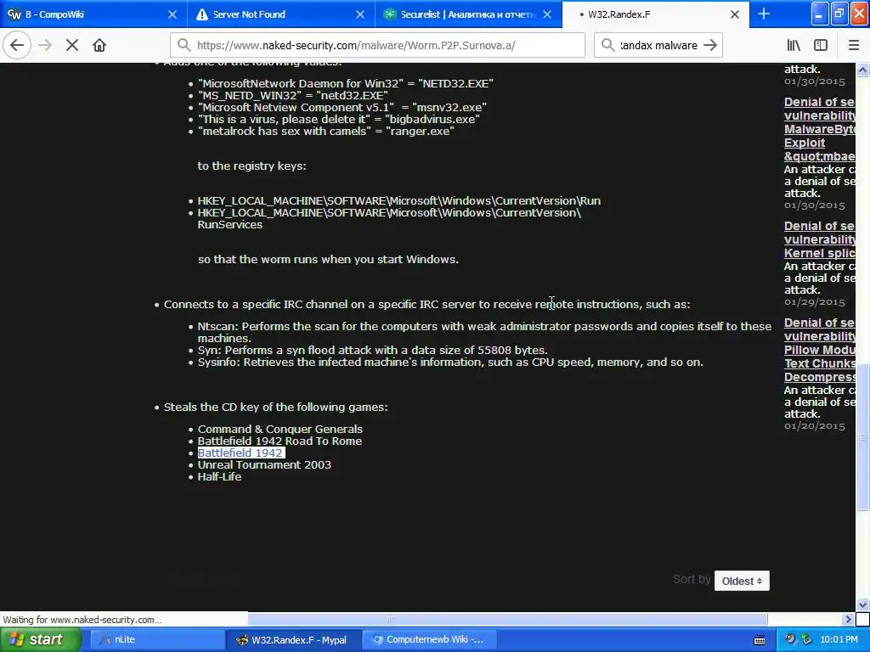Click the URL address field
This screenshot has width=870, height=652.
coord(377,45)
